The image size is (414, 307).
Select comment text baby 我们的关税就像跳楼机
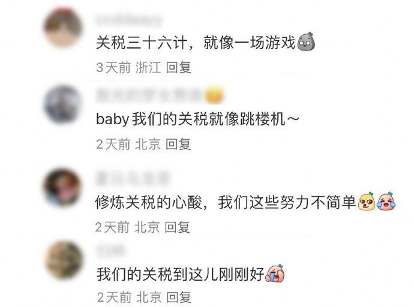pyautogui.click(x=197, y=119)
